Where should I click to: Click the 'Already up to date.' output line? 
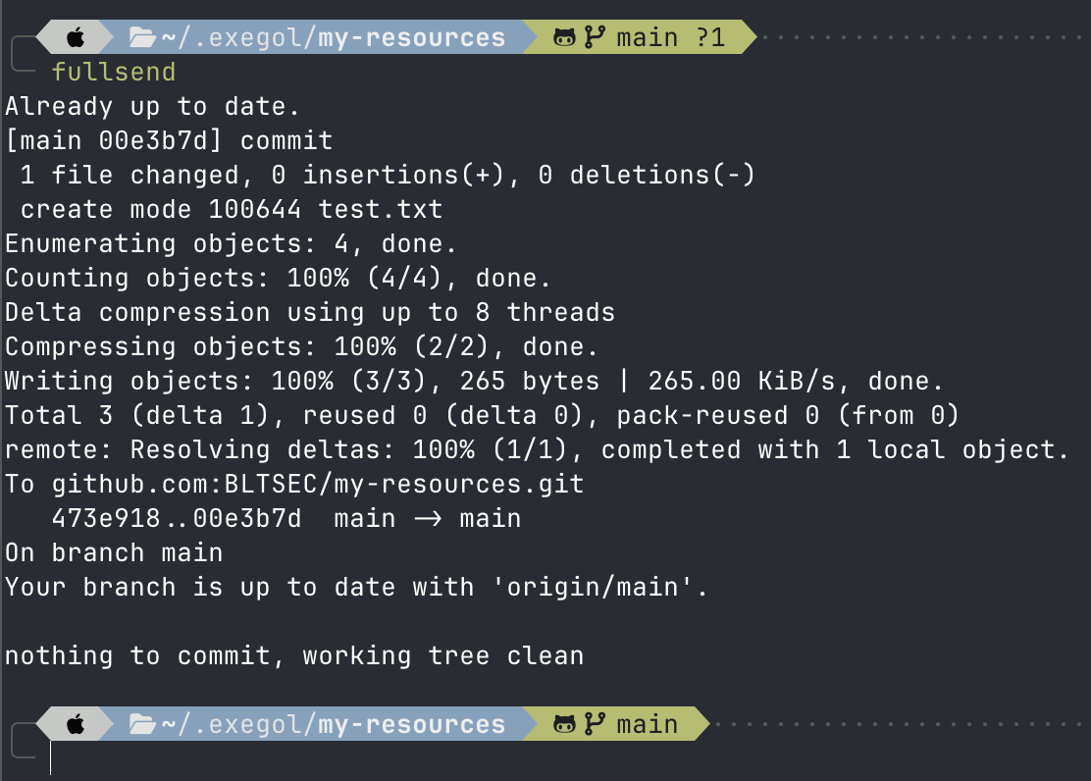[x=152, y=107]
